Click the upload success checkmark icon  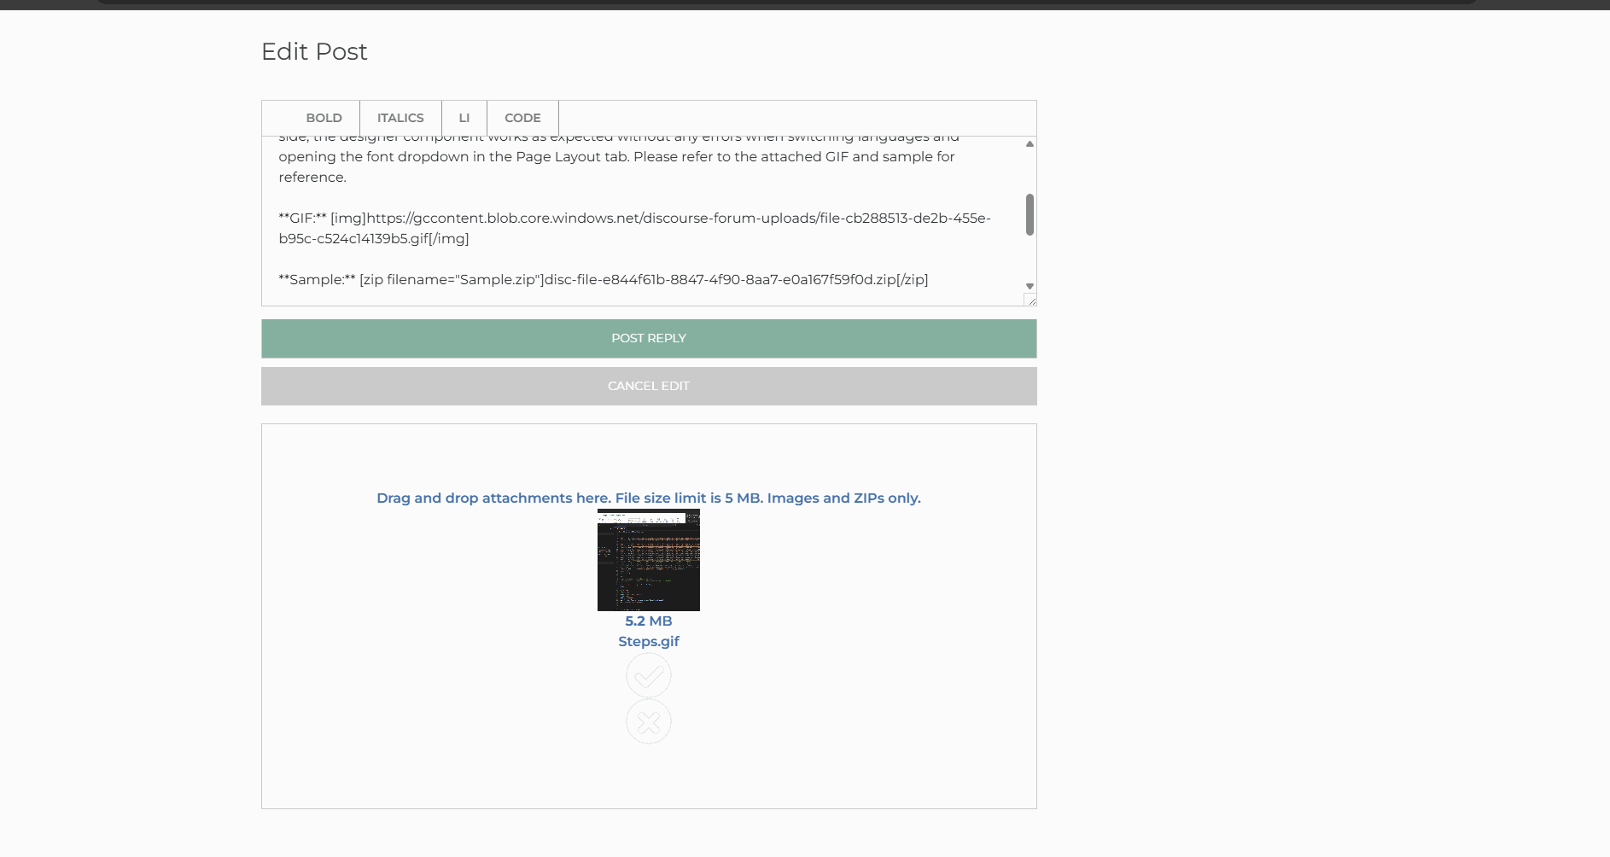click(x=649, y=676)
